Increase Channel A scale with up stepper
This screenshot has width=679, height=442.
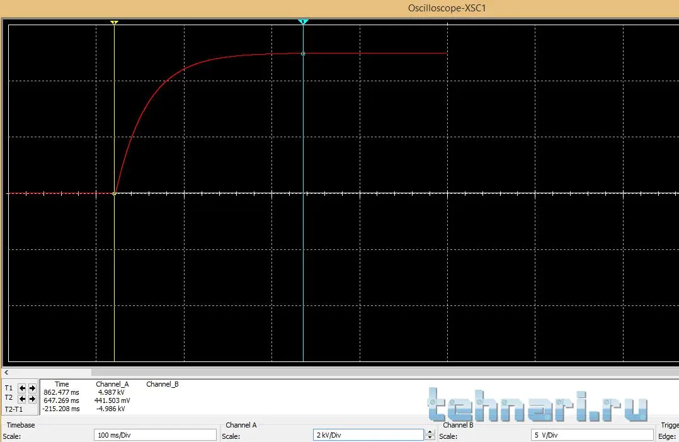tap(430, 432)
